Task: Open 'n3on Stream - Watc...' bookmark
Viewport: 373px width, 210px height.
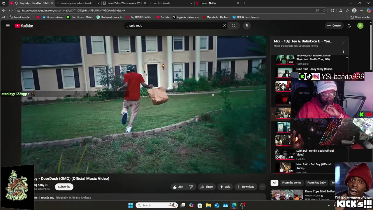Action: click(80, 17)
